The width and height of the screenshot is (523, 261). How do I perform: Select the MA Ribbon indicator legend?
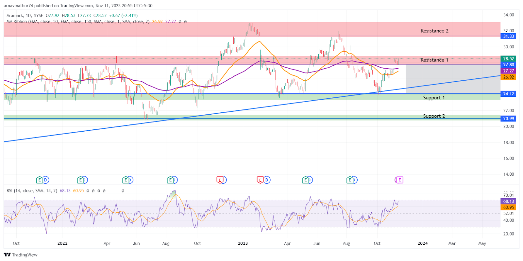78,22
